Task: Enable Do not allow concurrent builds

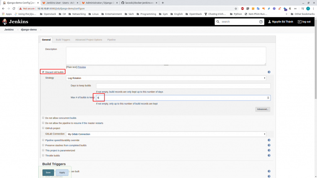Action: (x=43, y=118)
